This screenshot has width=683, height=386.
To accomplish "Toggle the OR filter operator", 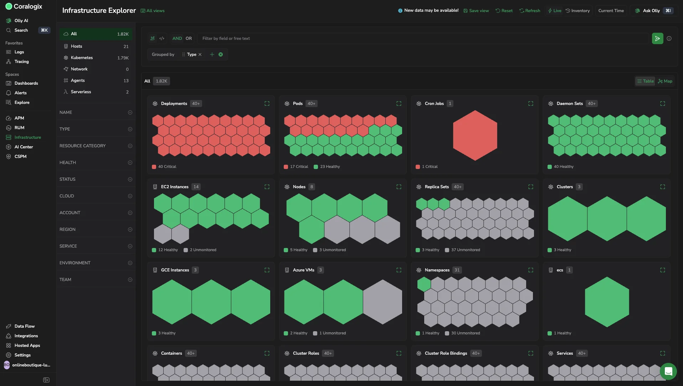I will pos(189,38).
